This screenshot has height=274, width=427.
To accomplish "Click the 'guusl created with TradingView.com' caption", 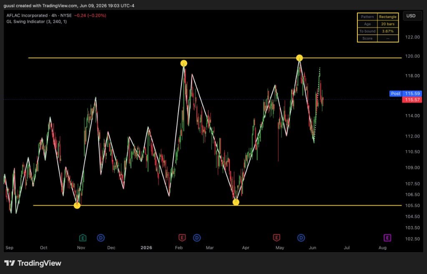I will [x=40, y=6].
